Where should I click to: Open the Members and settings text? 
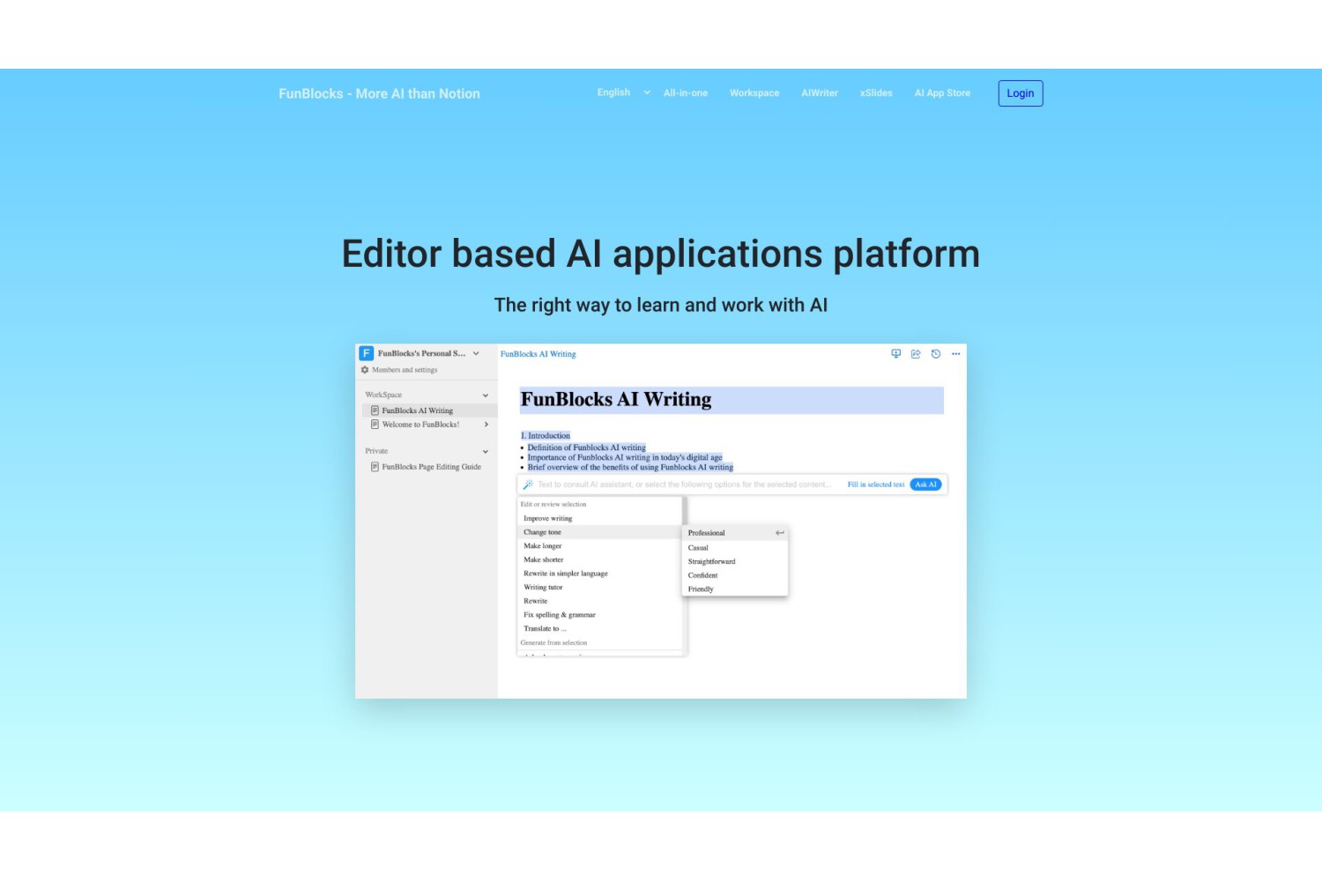coord(405,370)
